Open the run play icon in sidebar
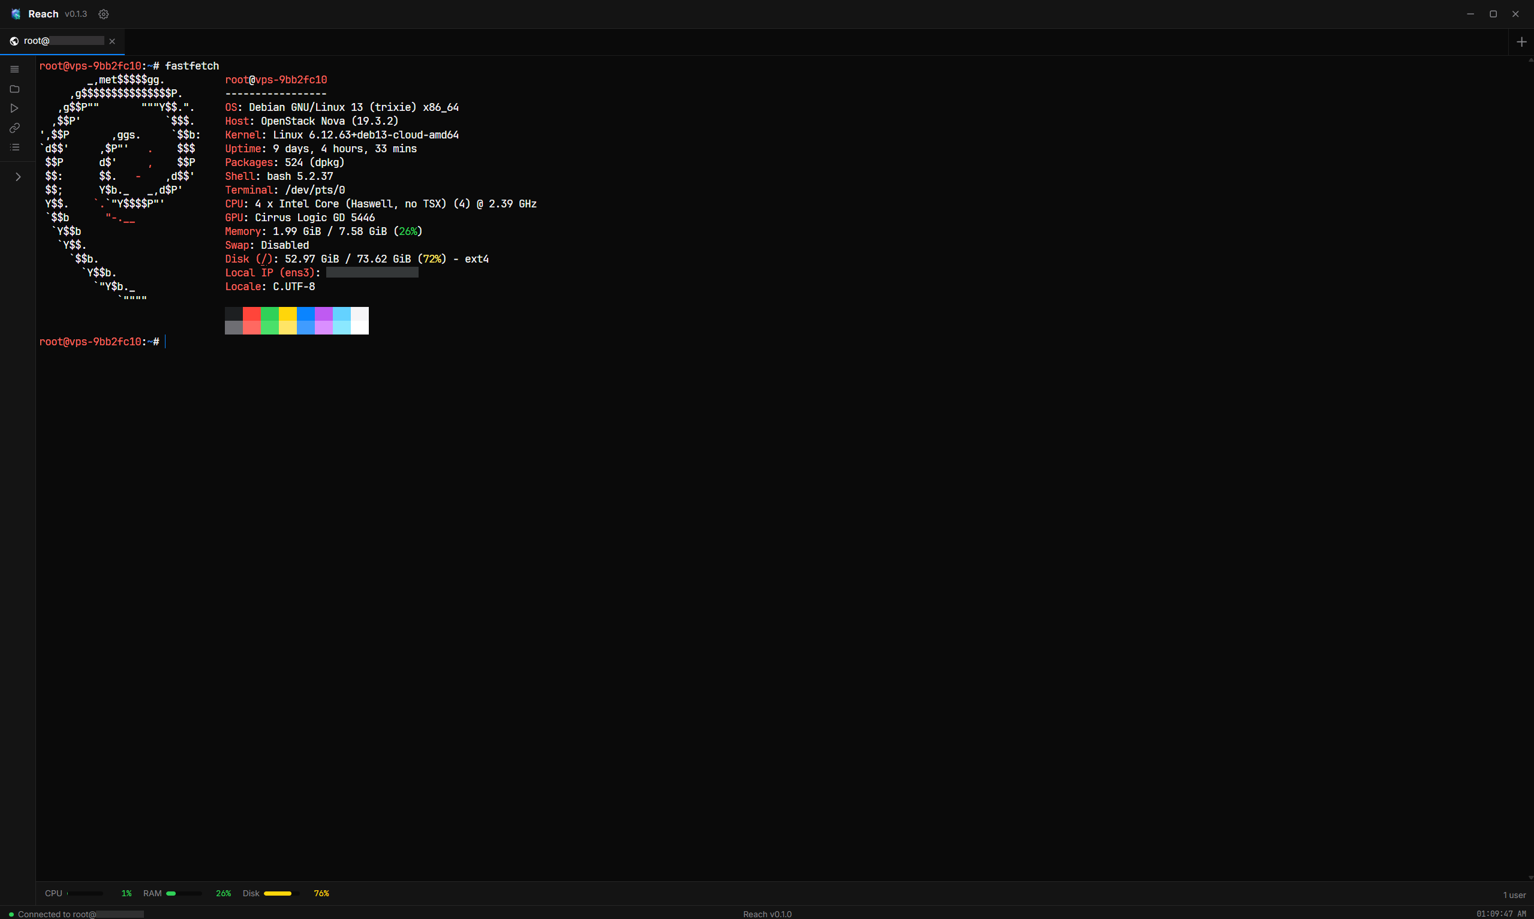Viewport: 1534px width, 919px height. point(14,109)
